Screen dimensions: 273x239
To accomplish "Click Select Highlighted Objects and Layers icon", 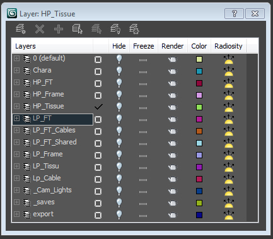I will click(78, 29).
